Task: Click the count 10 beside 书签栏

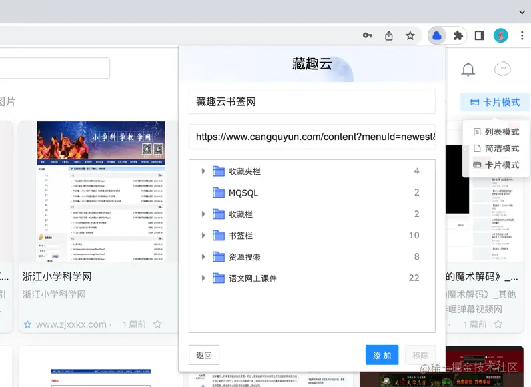Action: click(414, 235)
